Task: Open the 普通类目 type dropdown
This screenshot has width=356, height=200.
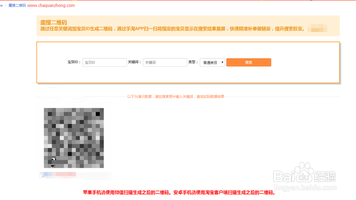Action: pos(212,62)
